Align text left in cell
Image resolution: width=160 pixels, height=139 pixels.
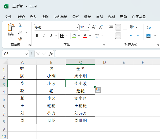[x=111, y=36]
